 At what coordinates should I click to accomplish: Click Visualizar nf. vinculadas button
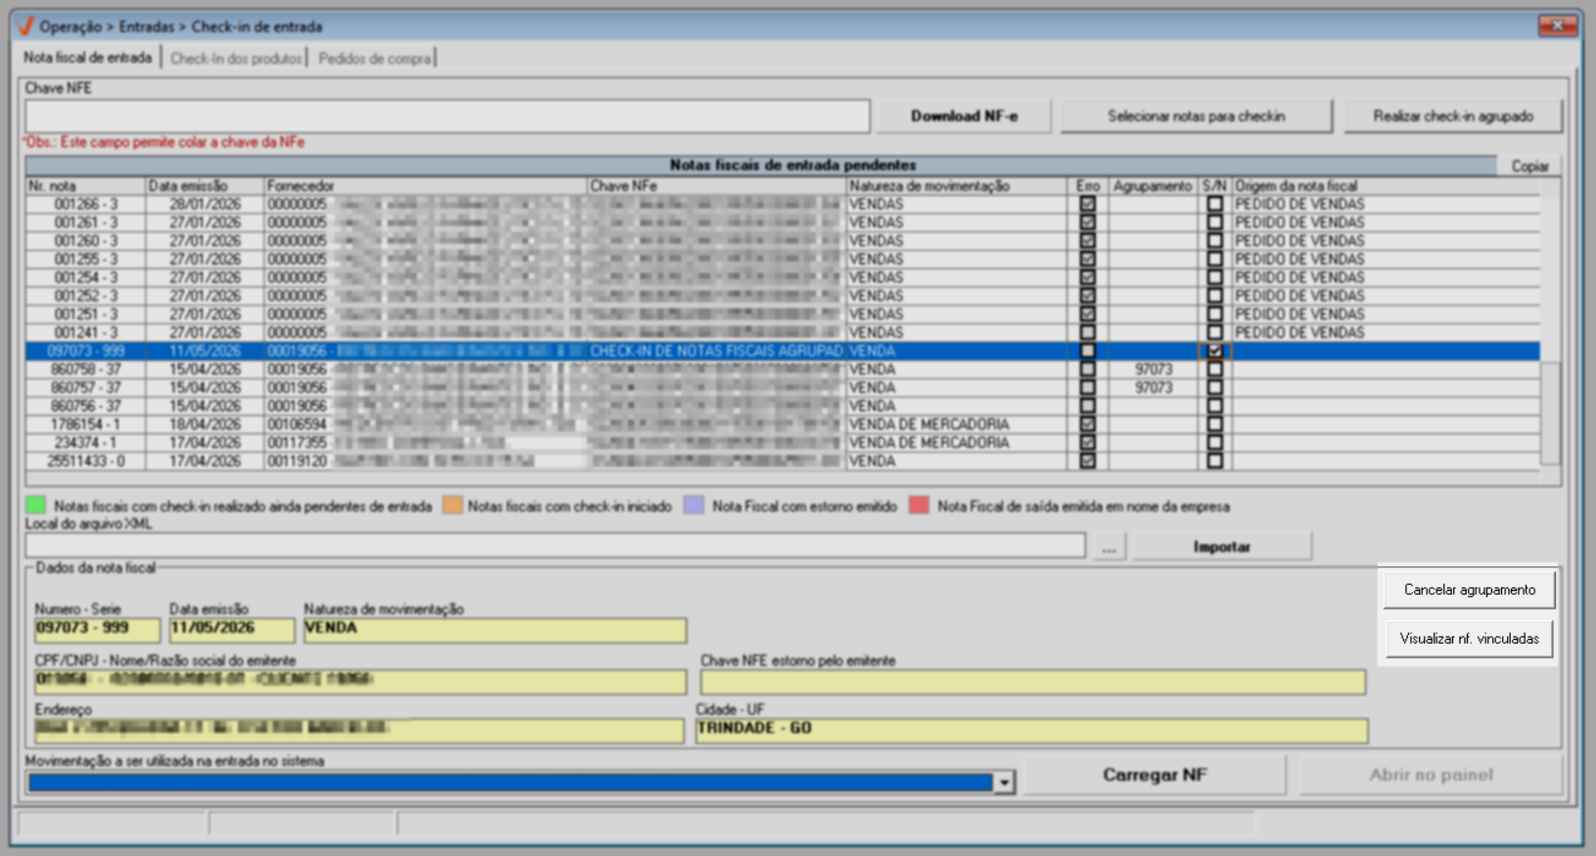click(x=1469, y=639)
